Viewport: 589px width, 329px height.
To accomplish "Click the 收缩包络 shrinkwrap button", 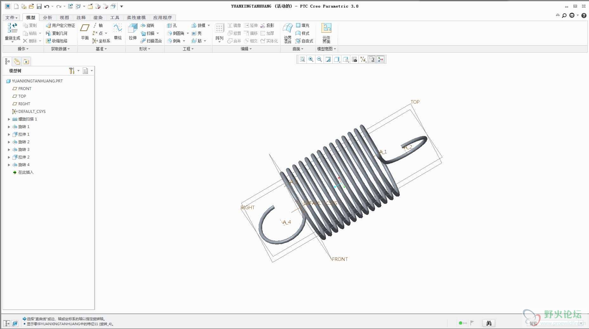I will 57,41.
